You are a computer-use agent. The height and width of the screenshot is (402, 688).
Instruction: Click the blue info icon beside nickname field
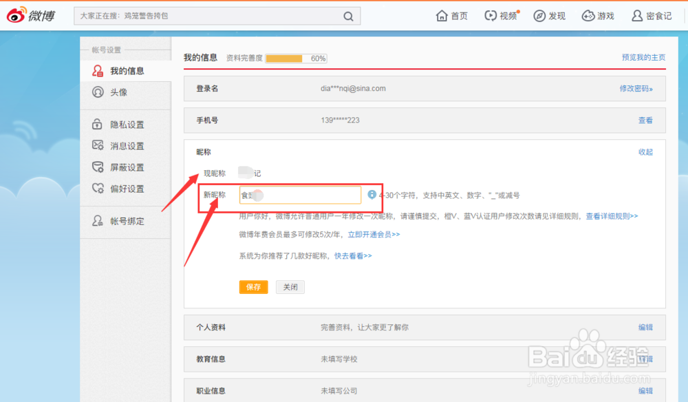click(372, 194)
